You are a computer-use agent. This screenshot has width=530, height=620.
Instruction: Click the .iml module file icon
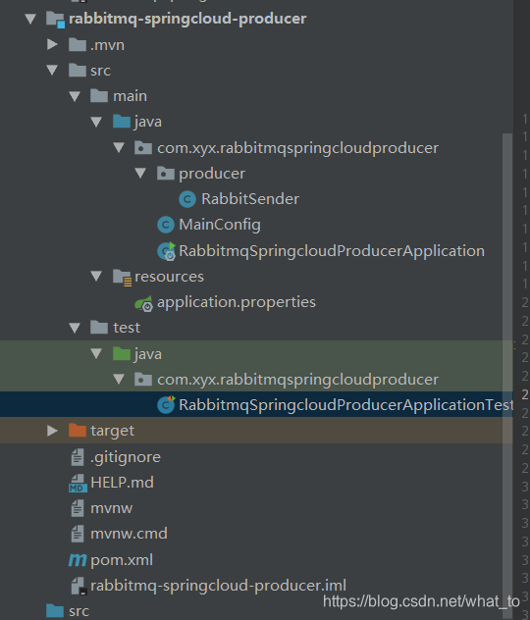[79, 586]
